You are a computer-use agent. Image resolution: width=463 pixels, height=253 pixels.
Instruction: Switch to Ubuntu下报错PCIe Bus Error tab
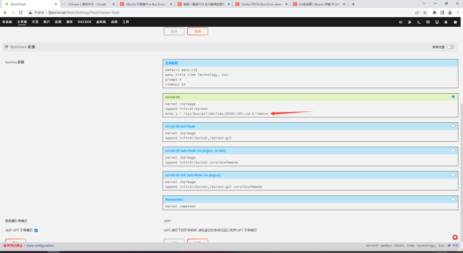[145, 4]
